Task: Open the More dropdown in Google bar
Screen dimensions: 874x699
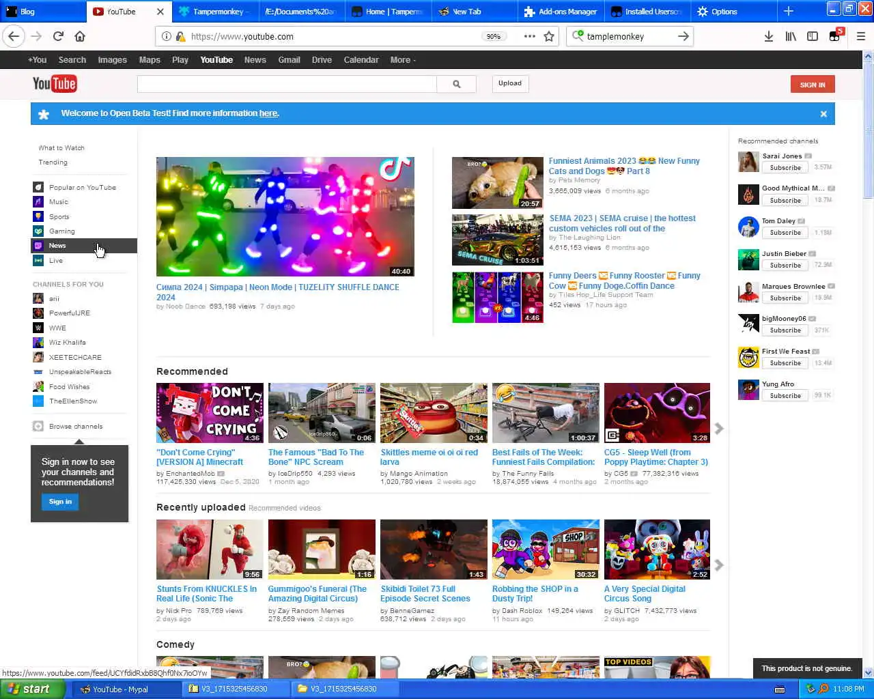Action: (x=403, y=60)
